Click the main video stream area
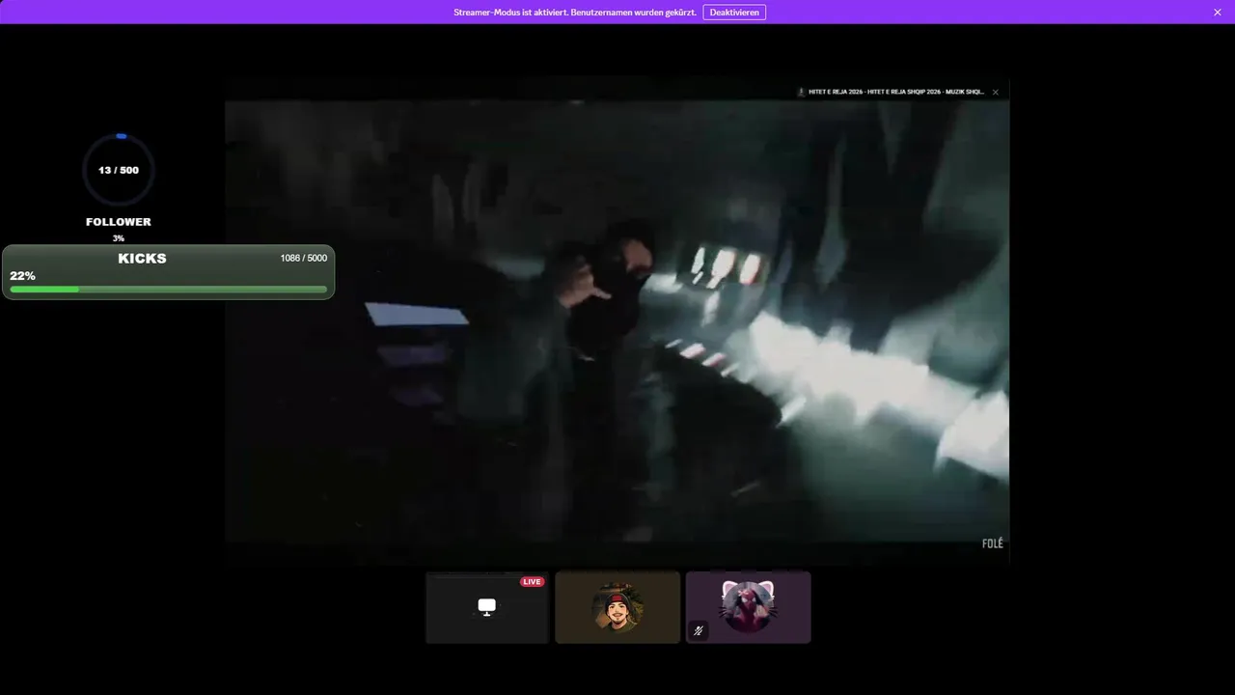 617,321
